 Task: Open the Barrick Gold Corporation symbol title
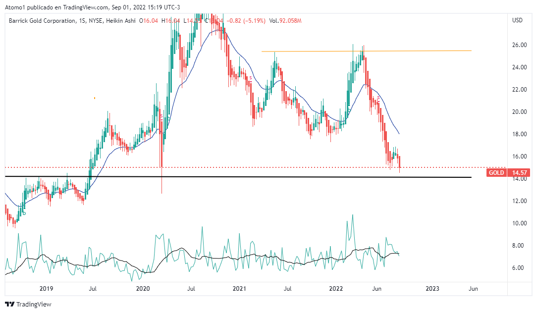coord(42,21)
